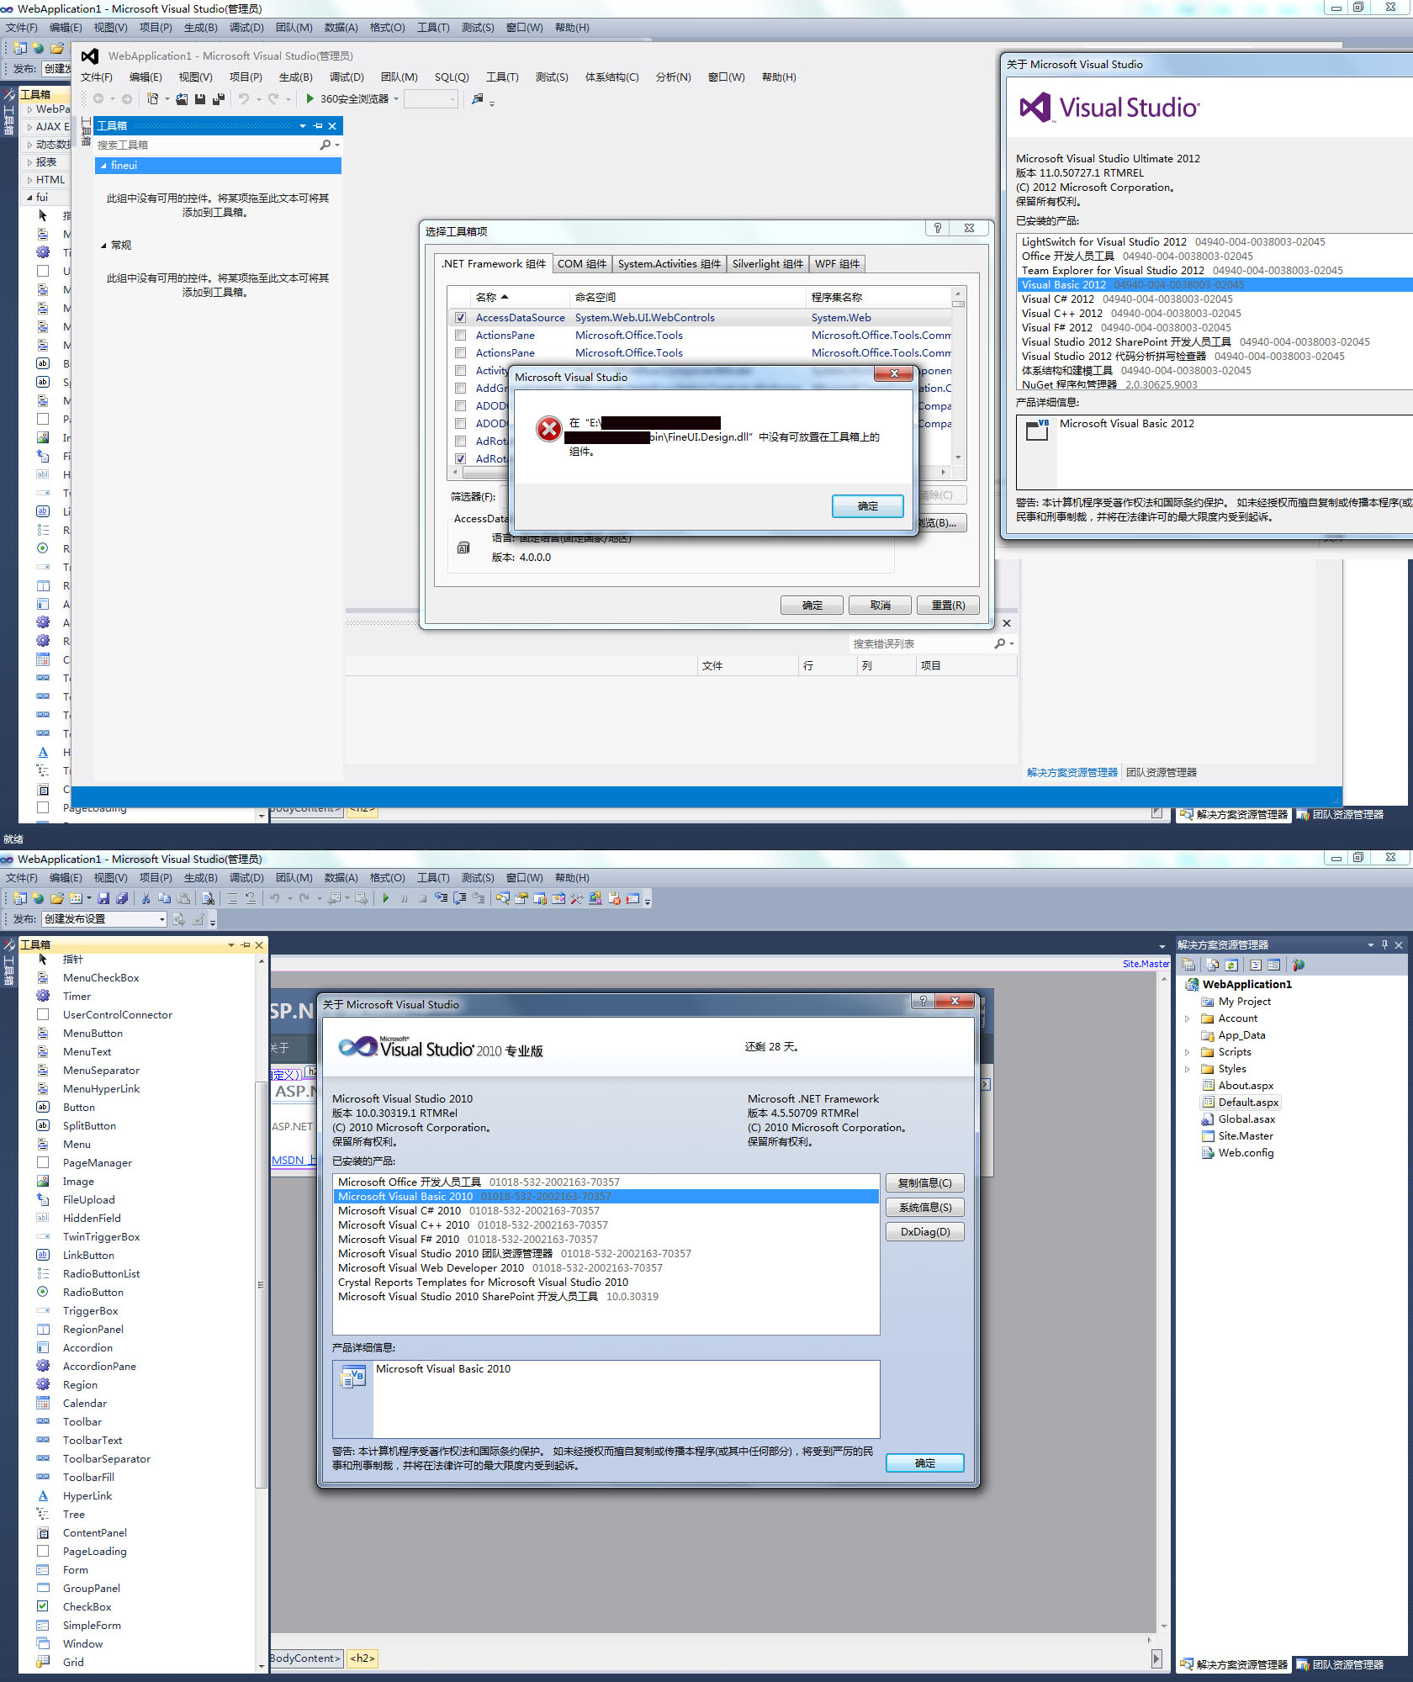Image resolution: width=1413 pixels, height=1682 pixels.
Task: Click the VS2010 Toolbox vertical scrollbar
Action: 261,1312
